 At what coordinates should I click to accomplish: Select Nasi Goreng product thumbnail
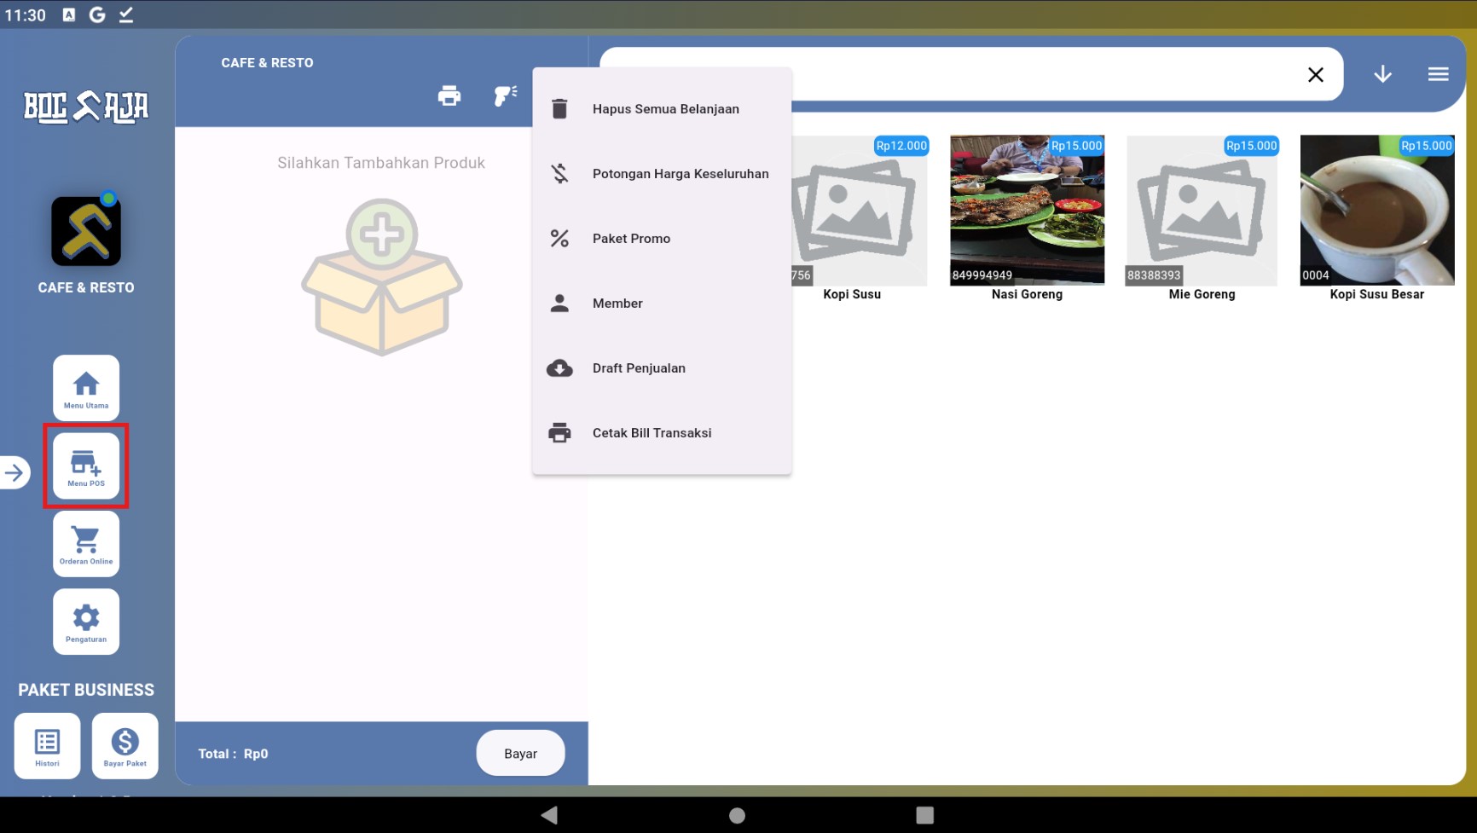(1027, 210)
